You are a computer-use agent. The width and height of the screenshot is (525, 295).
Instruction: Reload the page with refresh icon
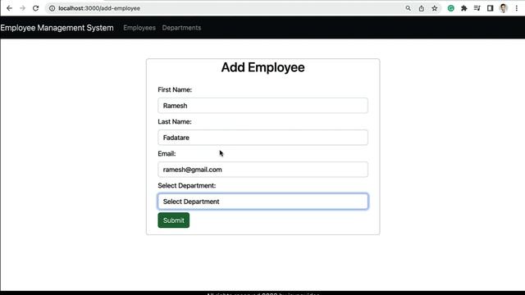(x=35, y=8)
